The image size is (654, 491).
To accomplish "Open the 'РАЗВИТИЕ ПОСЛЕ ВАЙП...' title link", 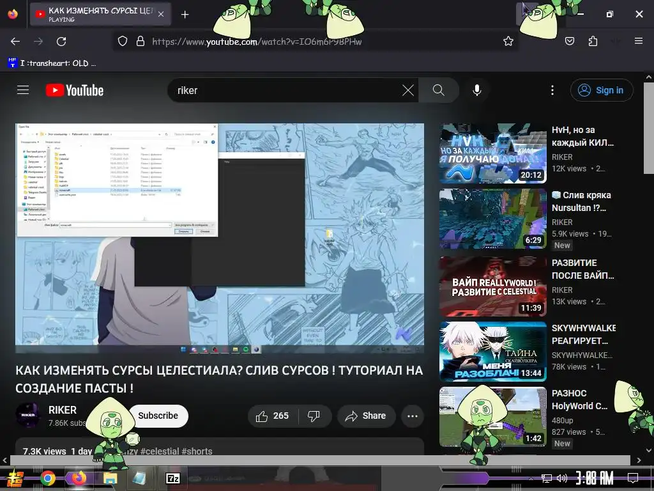I will click(582, 269).
